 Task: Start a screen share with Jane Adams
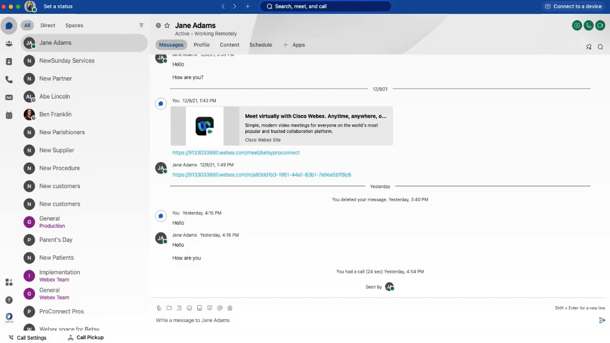[577, 26]
